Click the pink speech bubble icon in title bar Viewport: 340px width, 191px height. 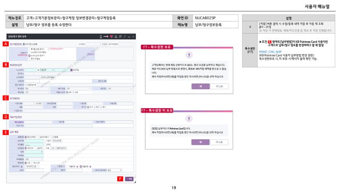111,37
